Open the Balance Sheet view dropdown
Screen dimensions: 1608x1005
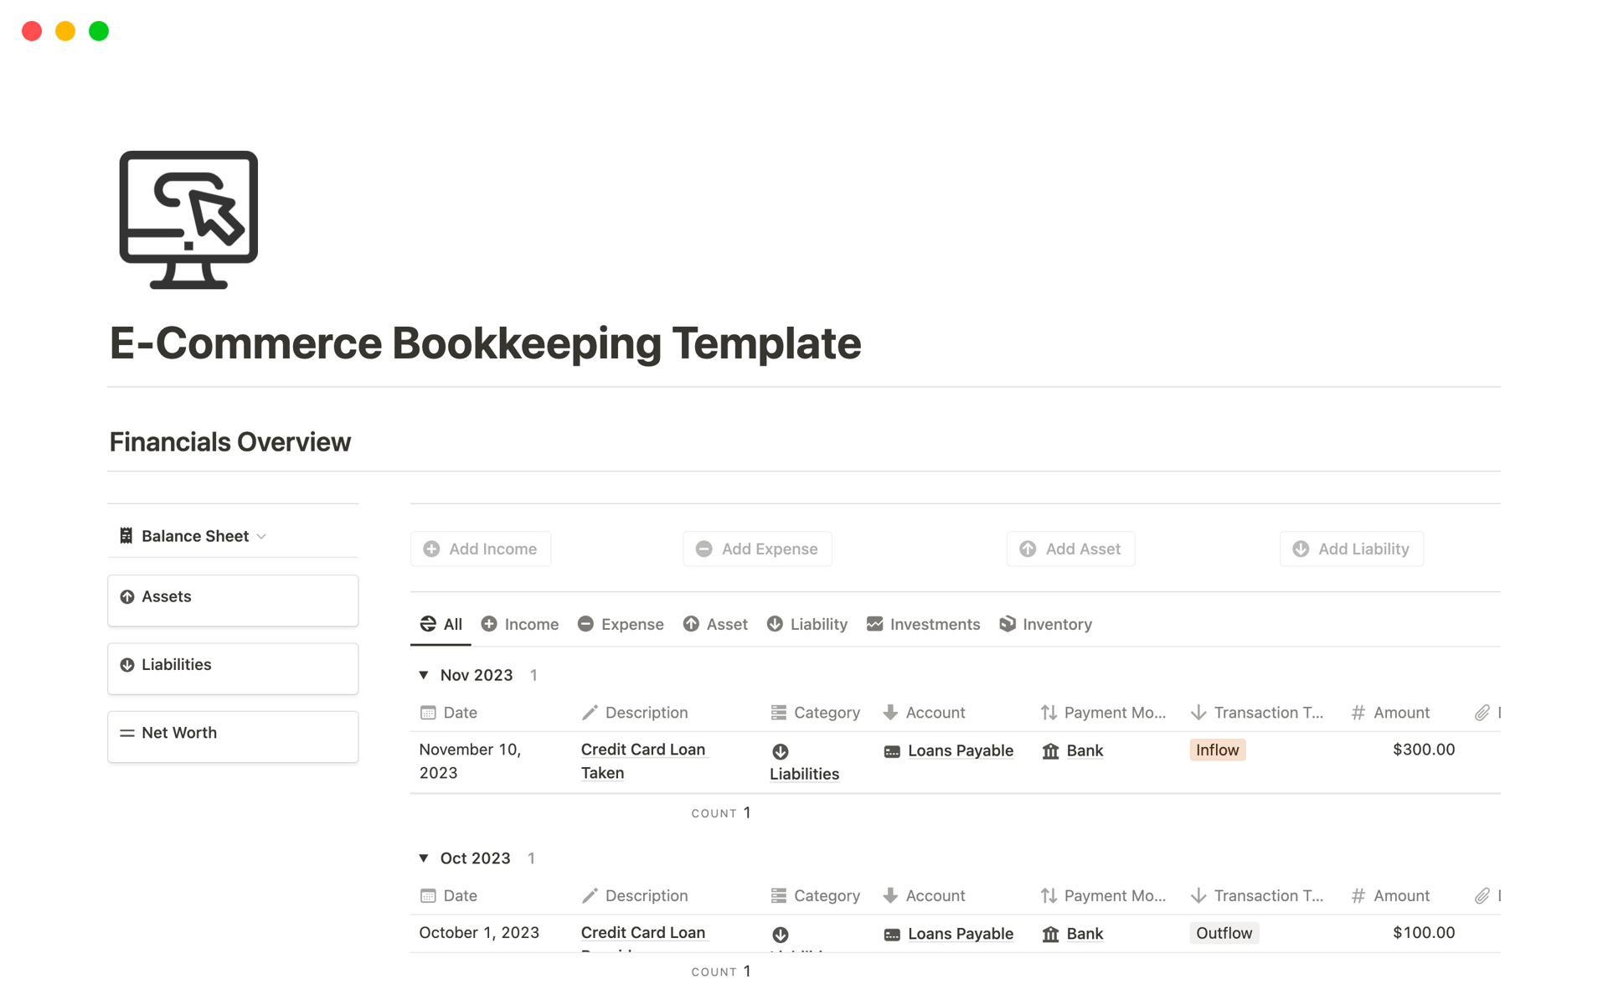[262, 536]
